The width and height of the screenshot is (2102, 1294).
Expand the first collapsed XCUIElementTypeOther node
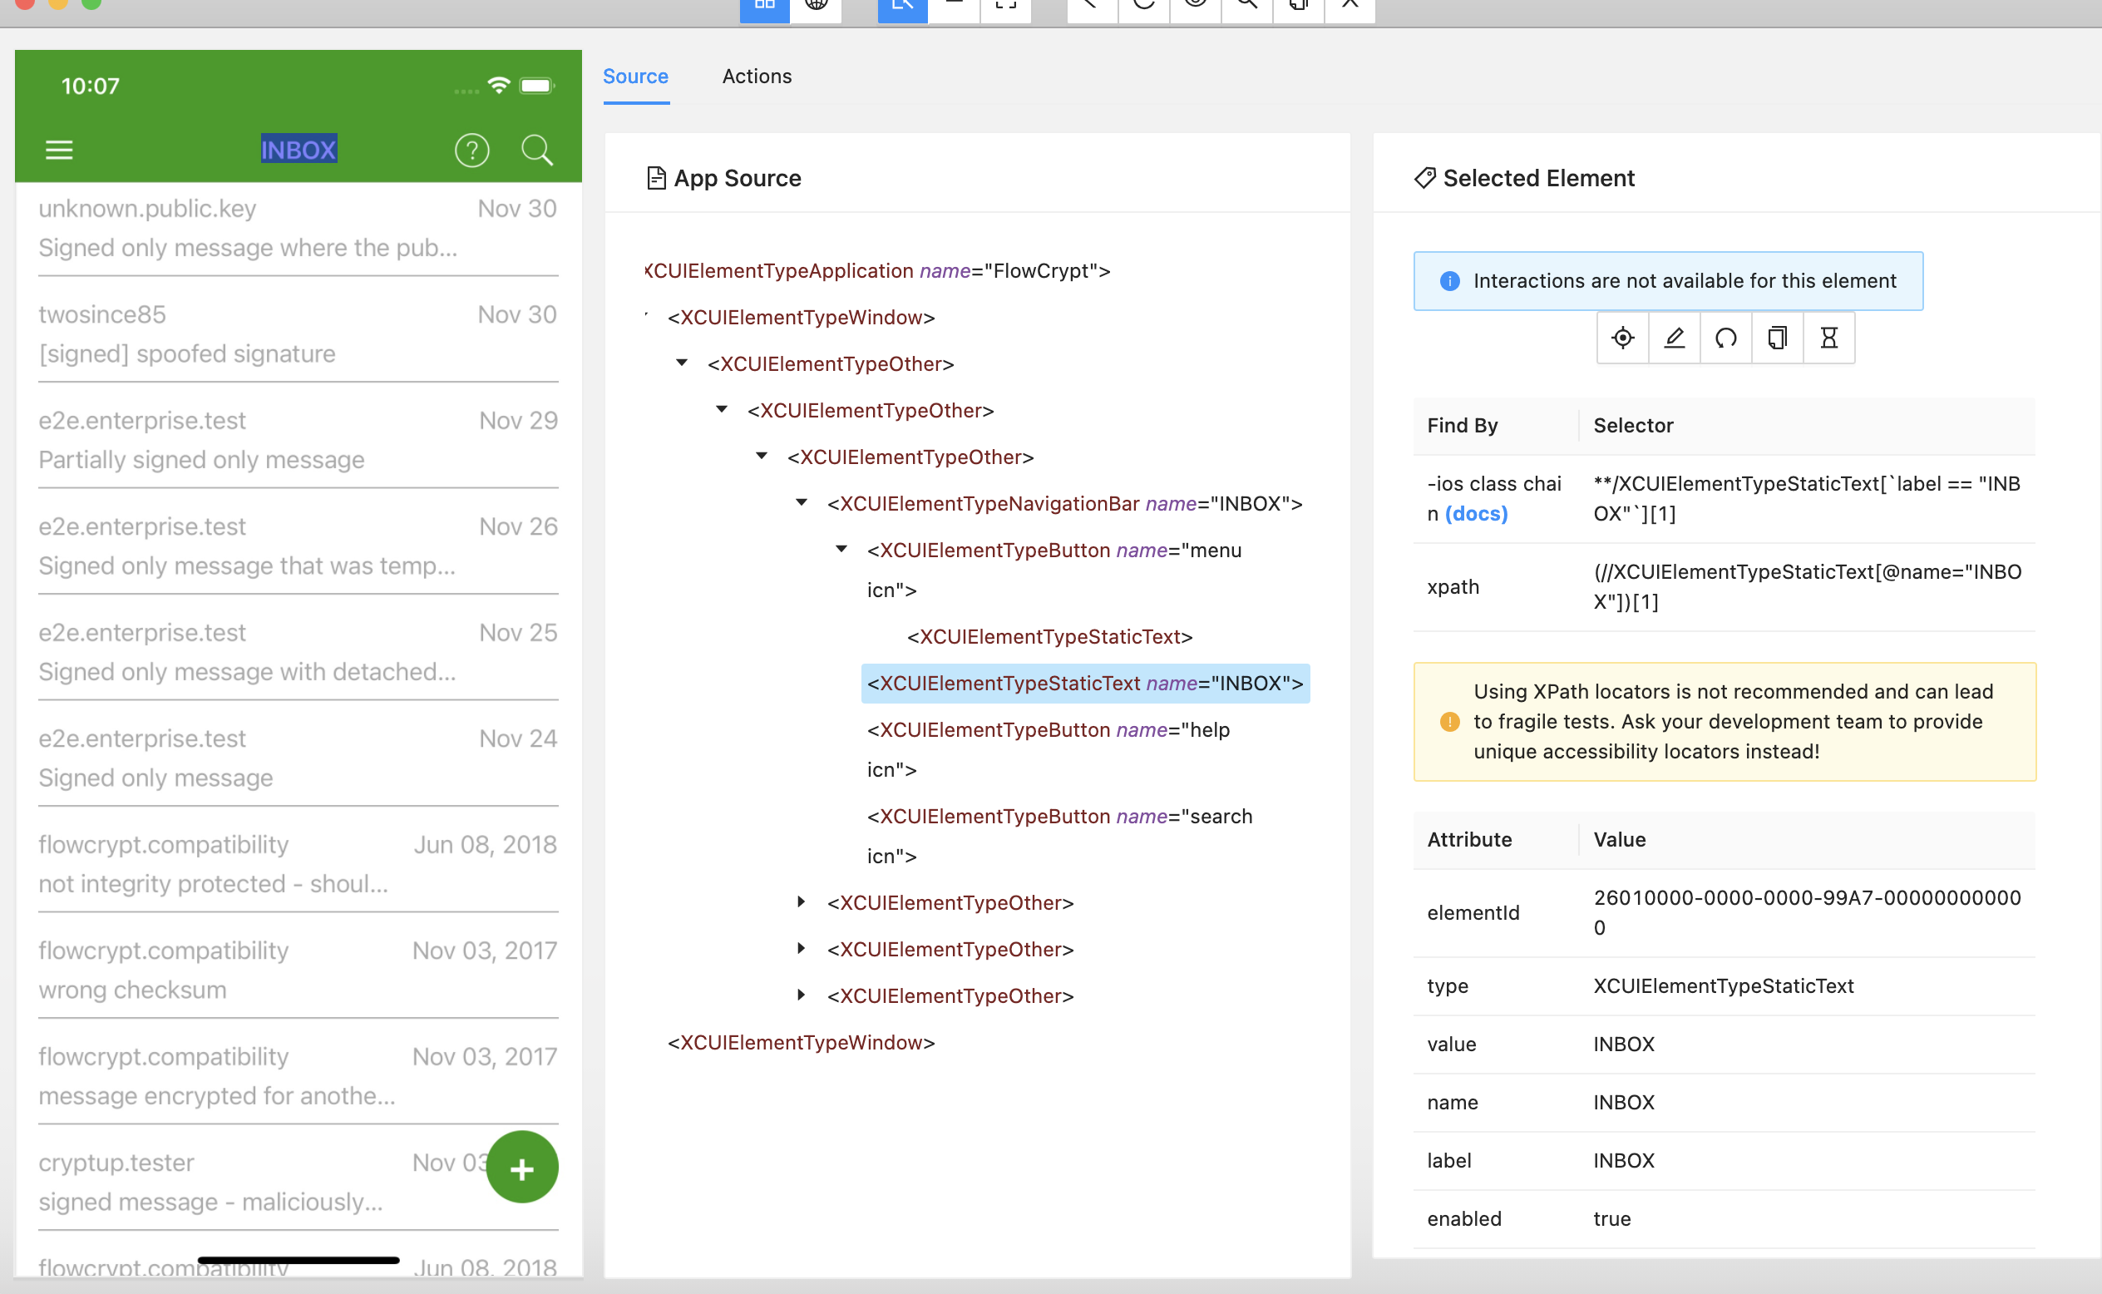tap(802, 901)
